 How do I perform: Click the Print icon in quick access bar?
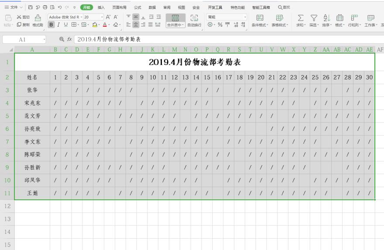point(45,7)
